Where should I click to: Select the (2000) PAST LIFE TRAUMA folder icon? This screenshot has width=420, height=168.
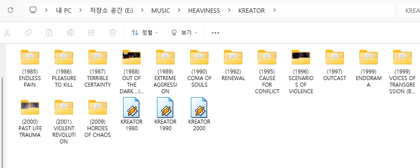30,107
